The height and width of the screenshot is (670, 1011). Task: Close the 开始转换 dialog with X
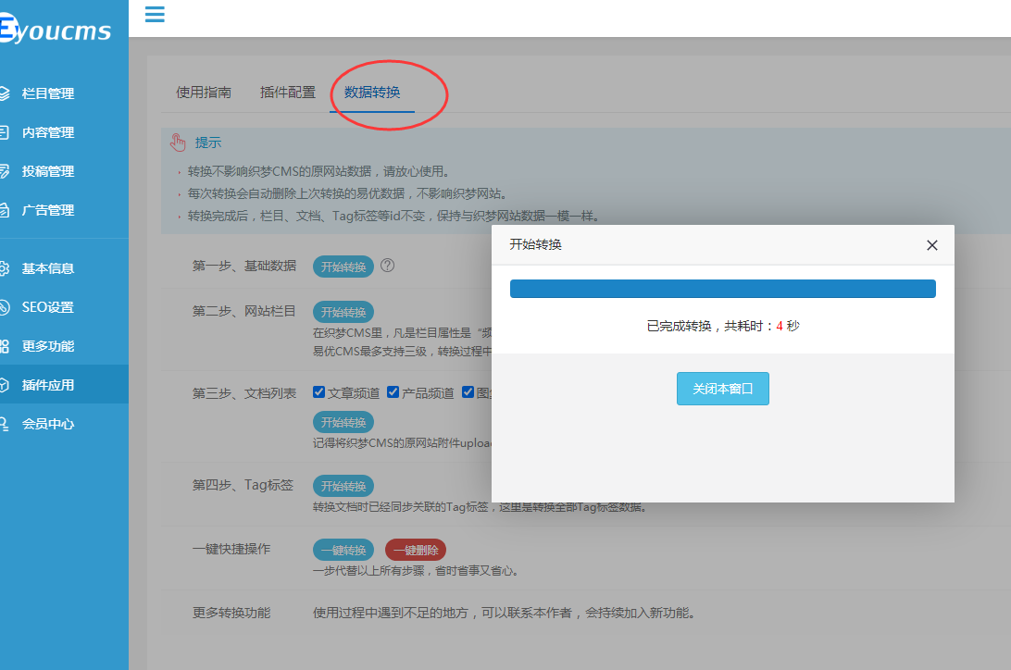pos(932,245)
